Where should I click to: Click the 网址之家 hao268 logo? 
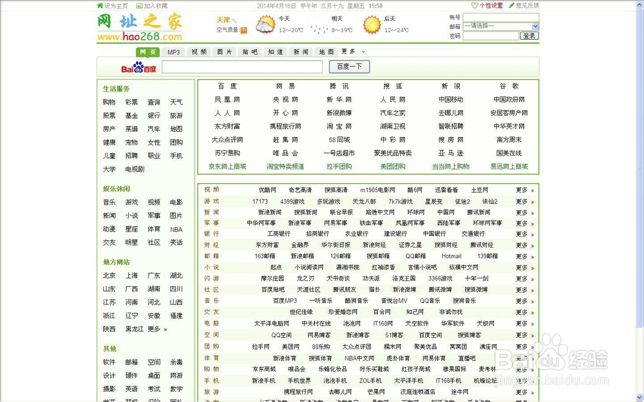(x=140, y=27)
